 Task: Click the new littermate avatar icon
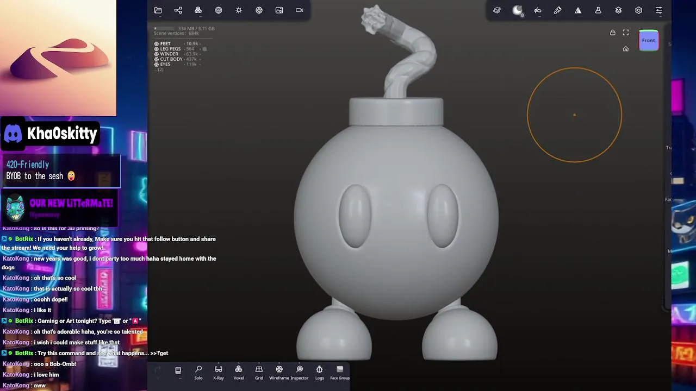tap(15, 208)
